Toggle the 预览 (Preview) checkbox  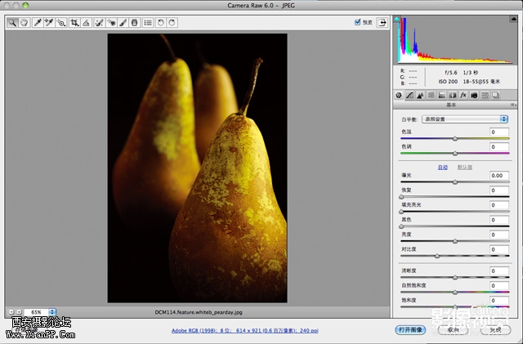(x=358, y=23)
